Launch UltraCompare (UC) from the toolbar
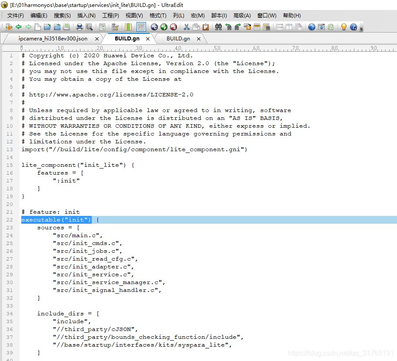The height and width of the screenshot is (361, 397). [154, 26]
